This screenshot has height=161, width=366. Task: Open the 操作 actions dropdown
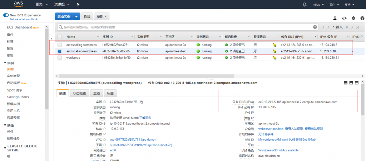pyautogui.click(x=102, y=16)
